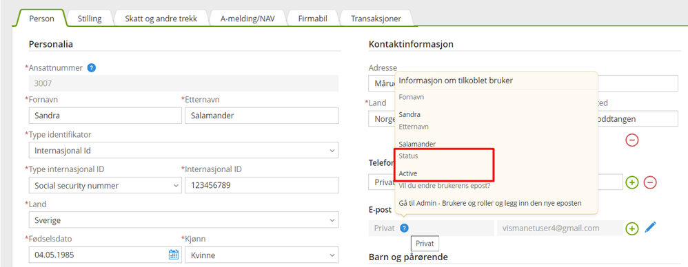Screen dimensions: 688x267
Task: Click the E-post Privat help icon
Action: 404,228
